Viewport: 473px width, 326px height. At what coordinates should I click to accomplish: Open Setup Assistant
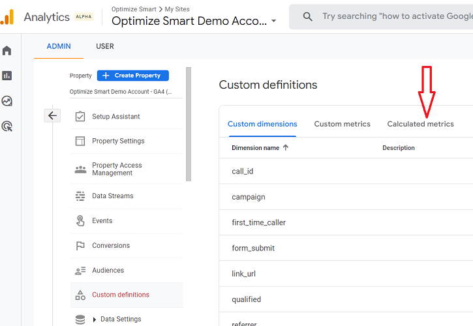[116, 117]
